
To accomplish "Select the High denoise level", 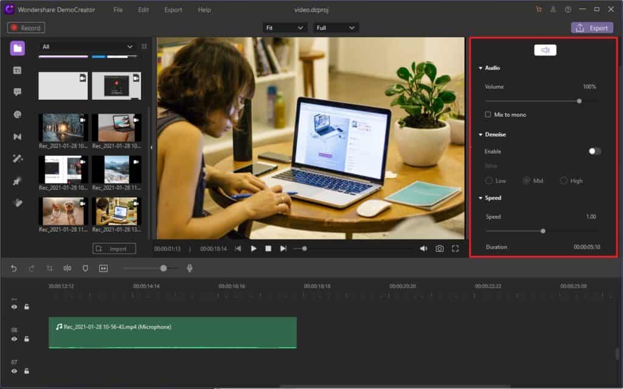I will point(563,181).
